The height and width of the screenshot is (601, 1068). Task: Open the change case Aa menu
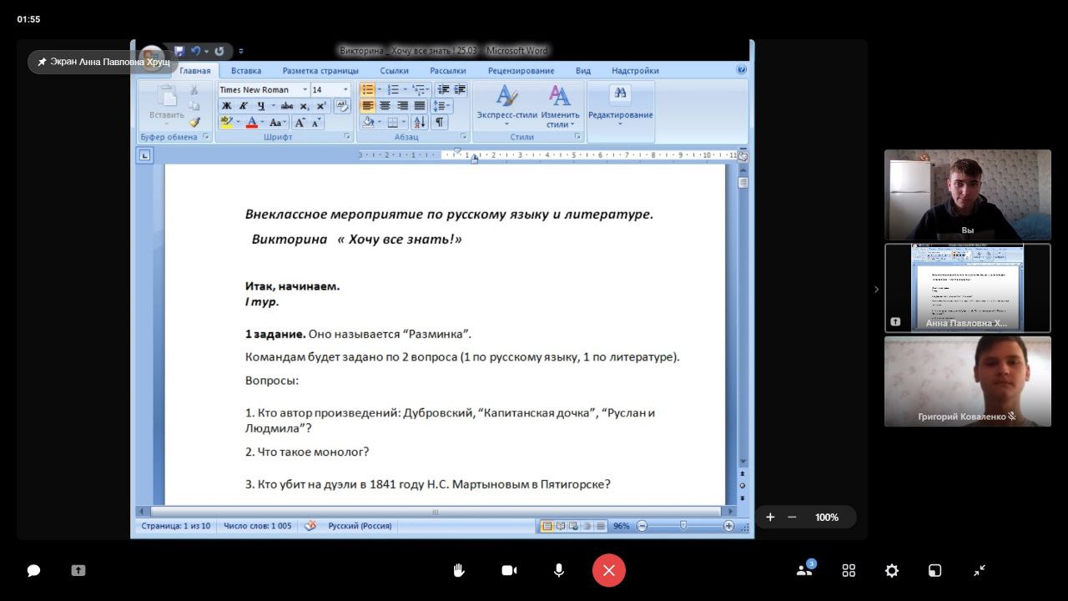pyautogui.click(x=276, y=122)
